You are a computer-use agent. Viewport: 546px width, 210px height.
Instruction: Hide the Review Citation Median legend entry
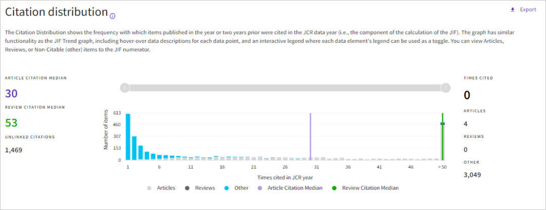coord(366,188)
